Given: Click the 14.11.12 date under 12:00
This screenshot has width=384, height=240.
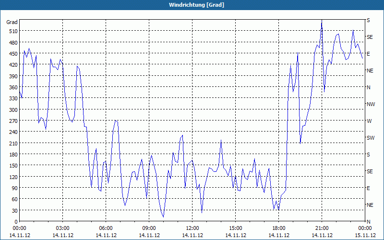Looking at the screenshot, I should tap(192, 235).
